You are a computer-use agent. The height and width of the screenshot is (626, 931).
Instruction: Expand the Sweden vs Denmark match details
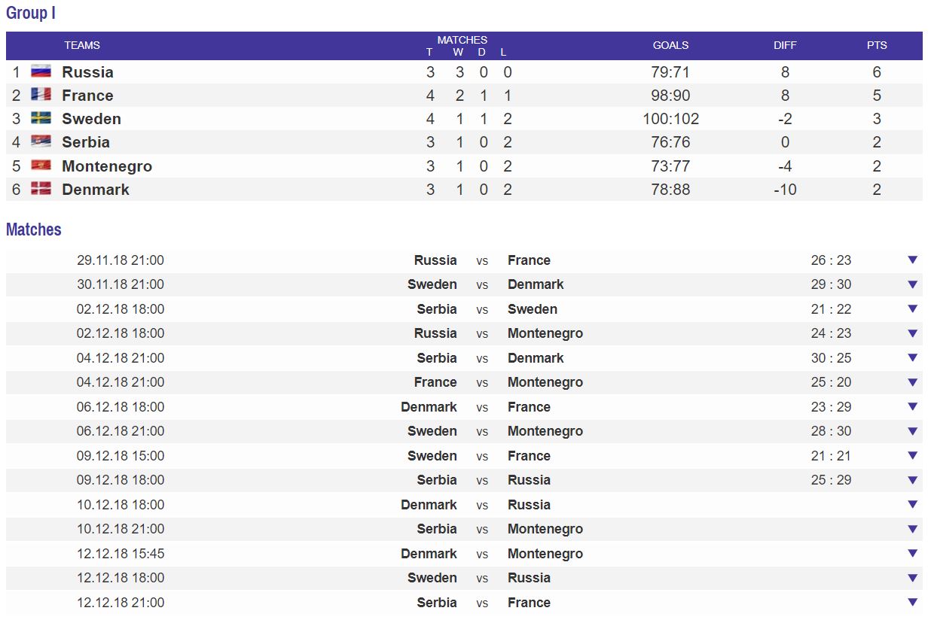click(912, 284)
